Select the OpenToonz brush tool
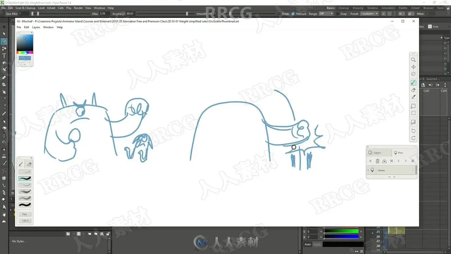The width and height of the screenshot is (451, 254). (4, 41)
